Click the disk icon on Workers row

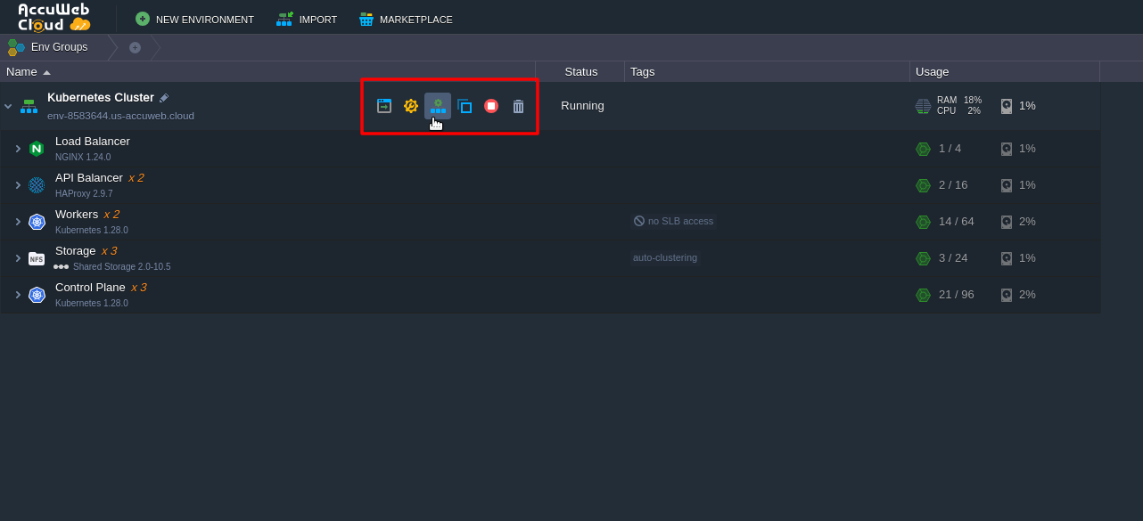[x=1007, y=222]
